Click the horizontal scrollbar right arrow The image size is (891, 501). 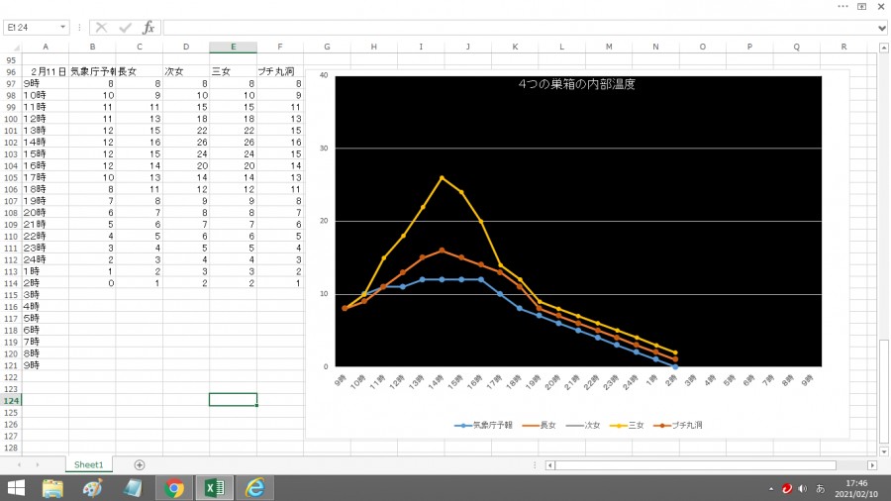point(871,464)
